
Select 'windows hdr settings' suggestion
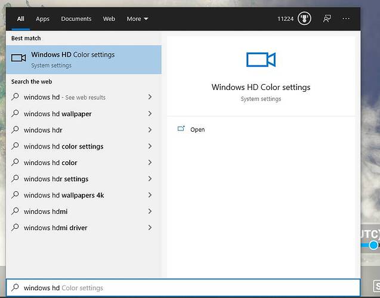[84, 179]
